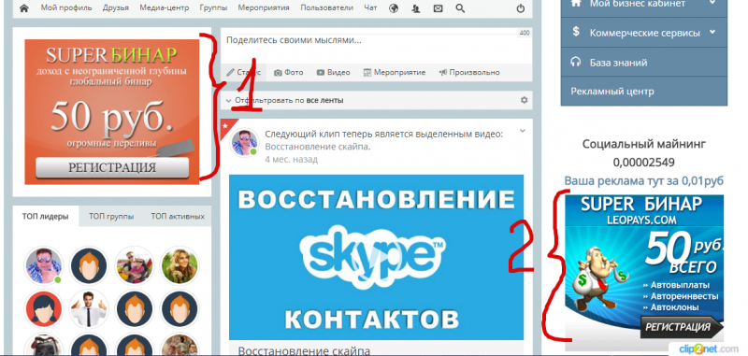Open Мой профиль menu item
This screenshot has width=748, height=356.
click(66, 8)
